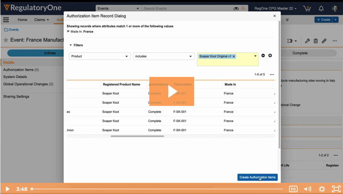Toggle closed captions on the video
Screen dimensions: 343x194
tap(293, 189)
